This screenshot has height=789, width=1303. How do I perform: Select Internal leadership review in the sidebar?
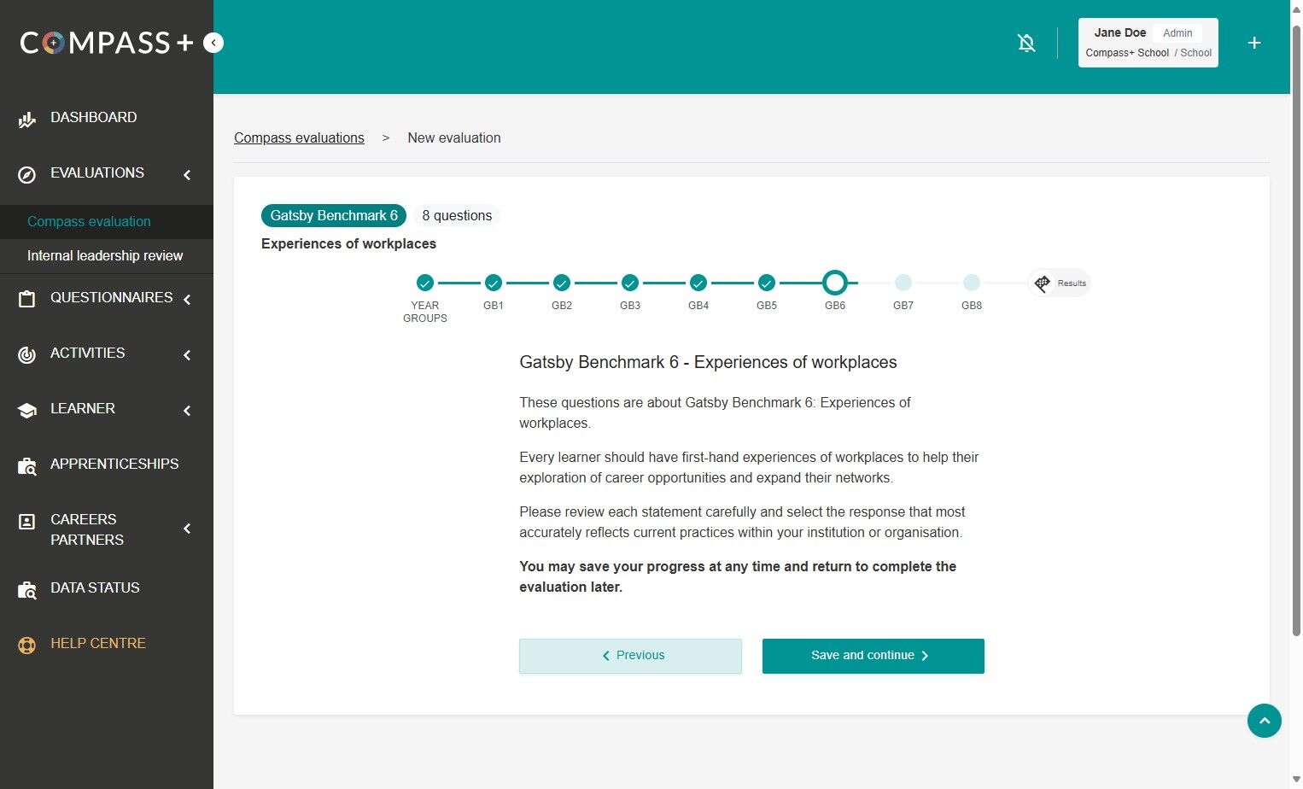point(105,255)
